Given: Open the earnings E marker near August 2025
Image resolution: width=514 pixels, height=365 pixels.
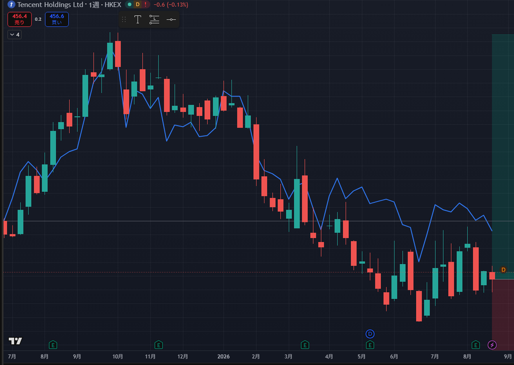Looking at the screenshot, I should pos(53,345).
